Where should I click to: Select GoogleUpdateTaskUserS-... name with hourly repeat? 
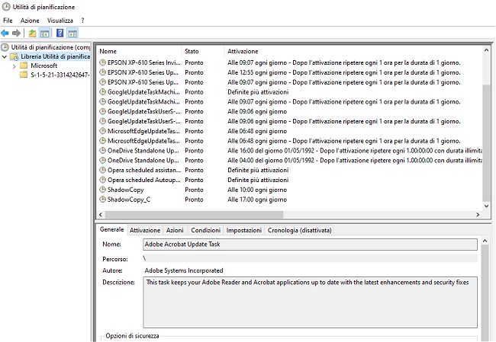[x=144, y=121]
